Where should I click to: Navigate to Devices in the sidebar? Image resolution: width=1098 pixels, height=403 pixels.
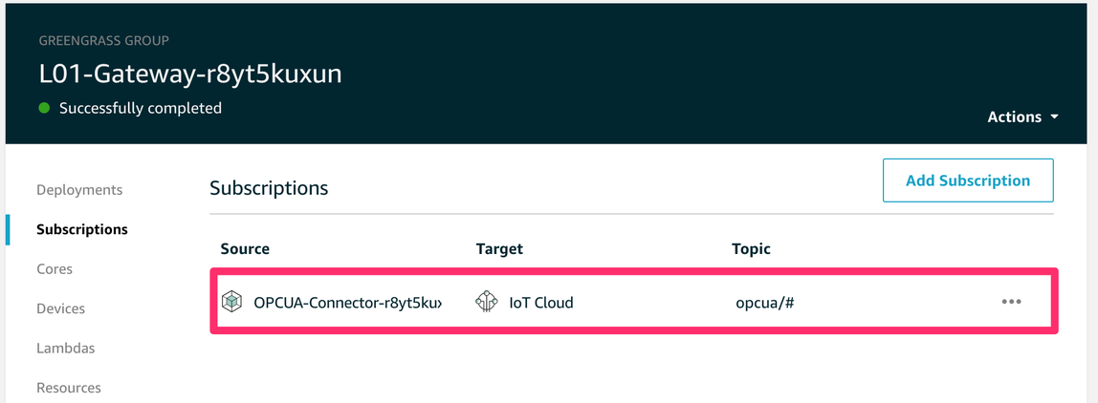point(61,308)
